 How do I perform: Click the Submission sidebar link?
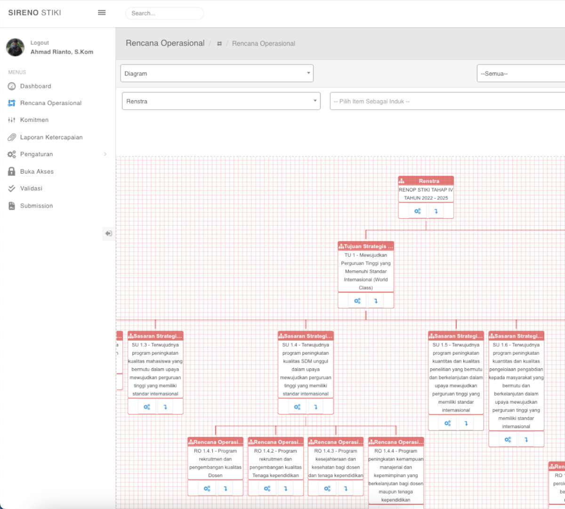coord(37,206)
